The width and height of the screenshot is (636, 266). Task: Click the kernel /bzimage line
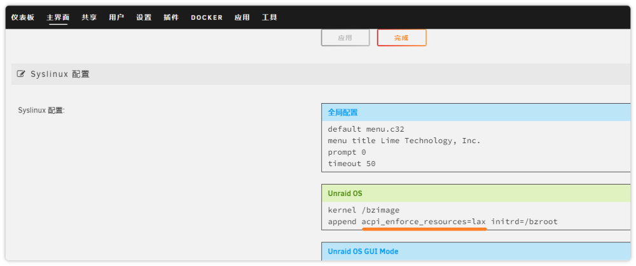coord(364,210)
